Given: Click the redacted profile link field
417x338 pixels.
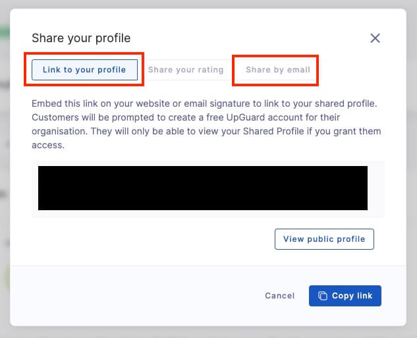Looking at the screenshot, I should 203,188.
